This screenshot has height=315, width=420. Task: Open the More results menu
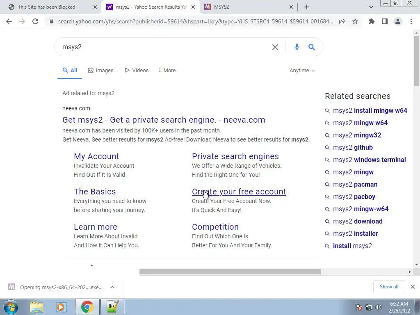tap(167, 71)
